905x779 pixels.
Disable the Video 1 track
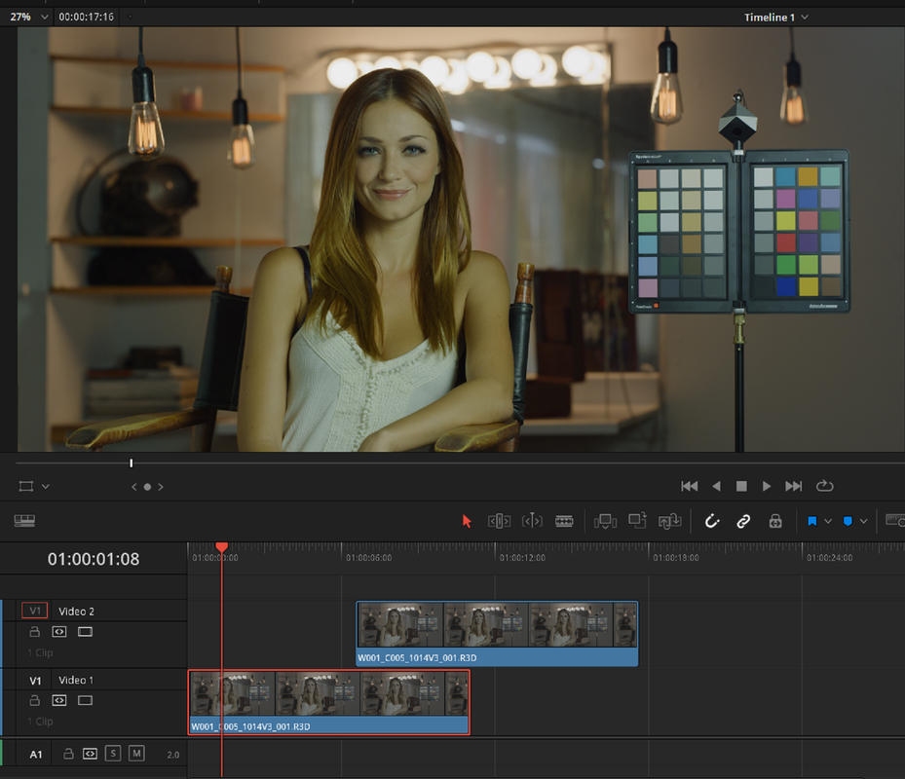pyautogui.click(x=85, y=700)
